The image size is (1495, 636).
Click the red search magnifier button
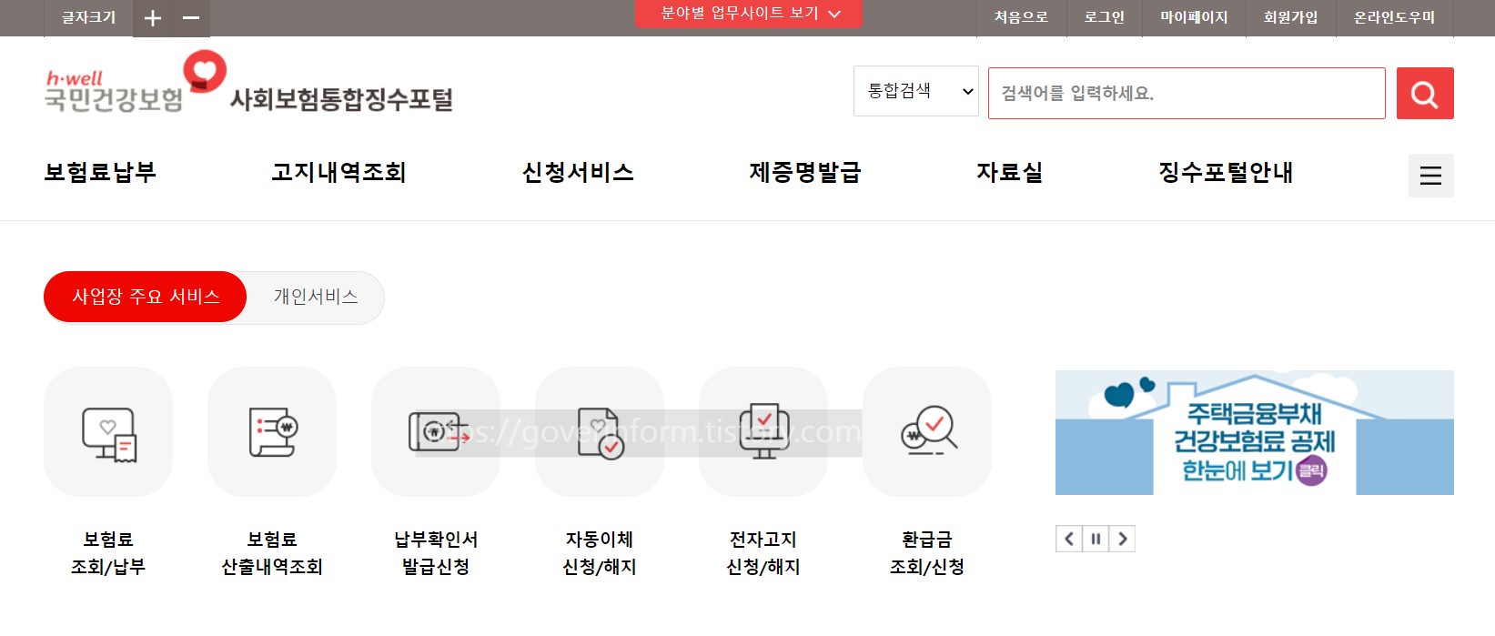pos(1425,93)
